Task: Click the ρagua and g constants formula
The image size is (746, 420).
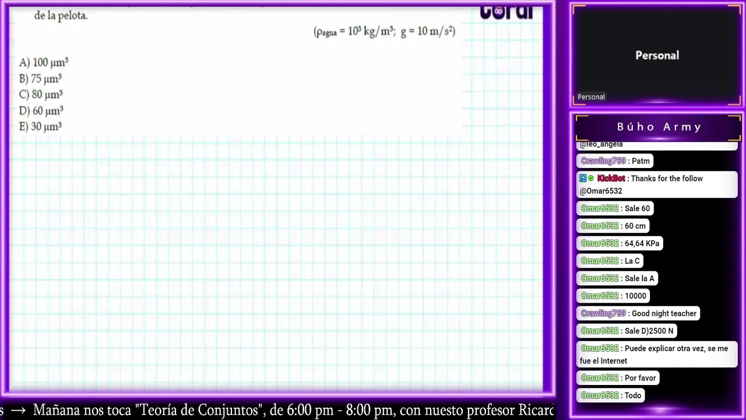Action: 385,32
